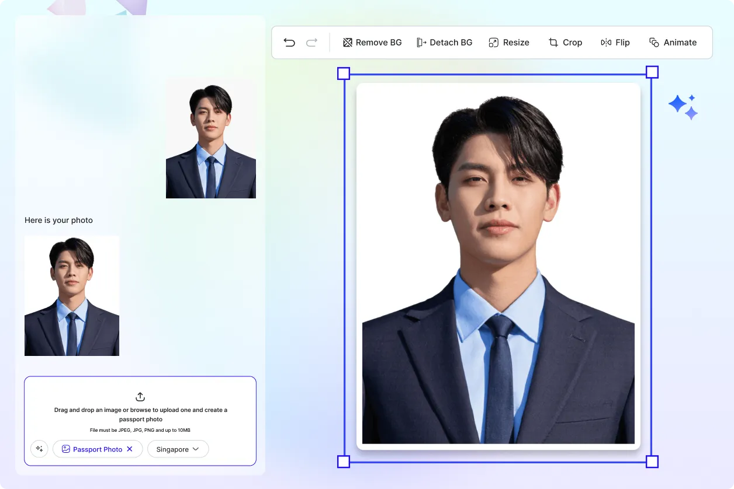Screen dimensions: 734x489
Task: Open the Animate tool
Action: 673,42
